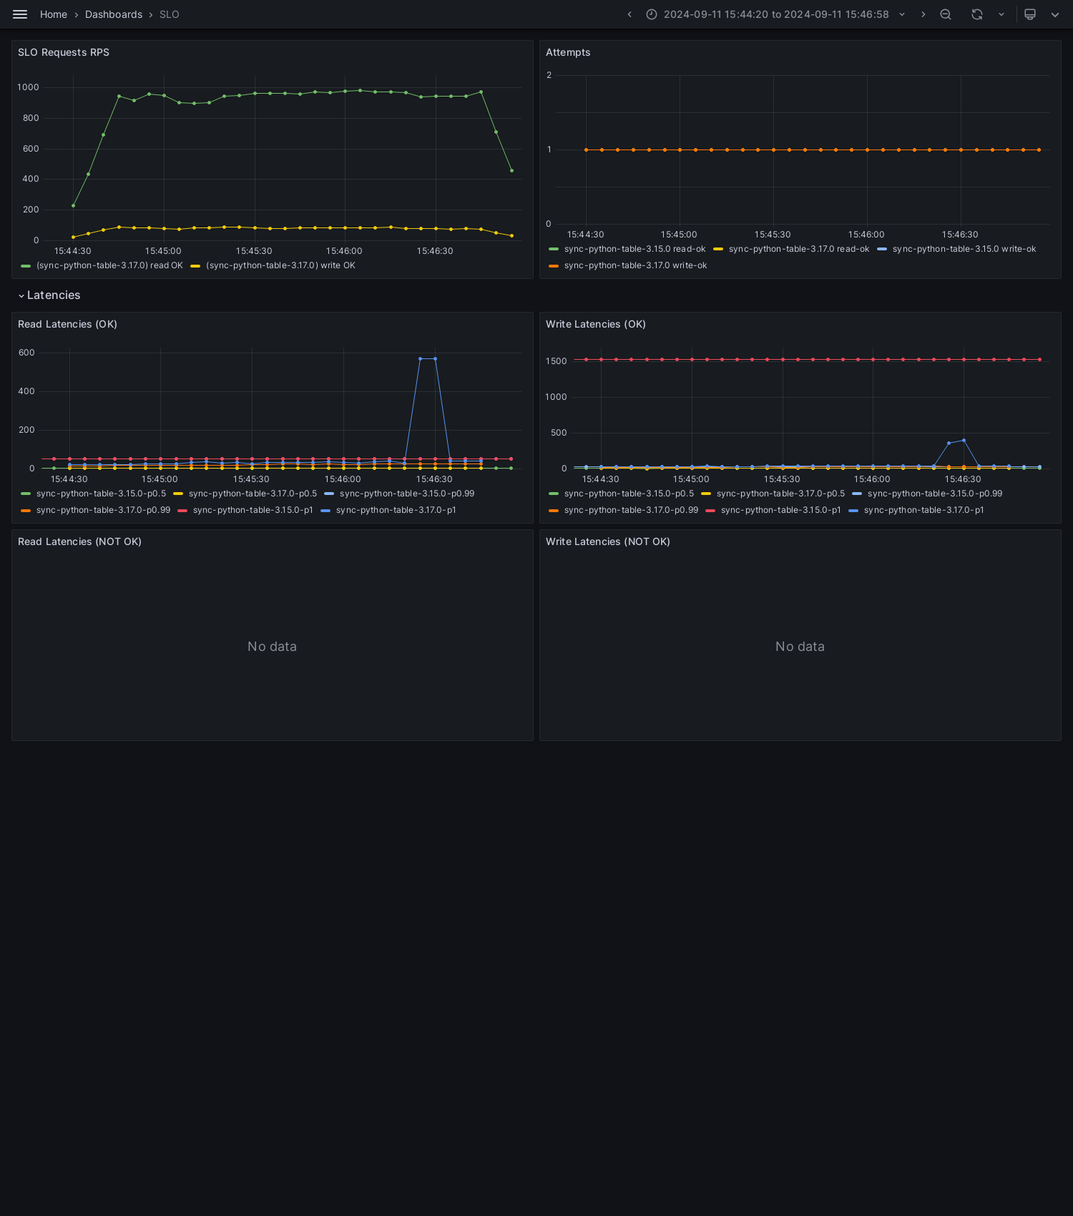This screenshot has height=1216, width=1073.
Task: Refresh the dashboard
Action: (977, 14)
